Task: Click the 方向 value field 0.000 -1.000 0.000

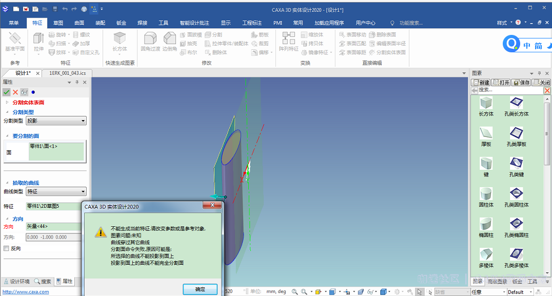Action: (x=54, y=237)
